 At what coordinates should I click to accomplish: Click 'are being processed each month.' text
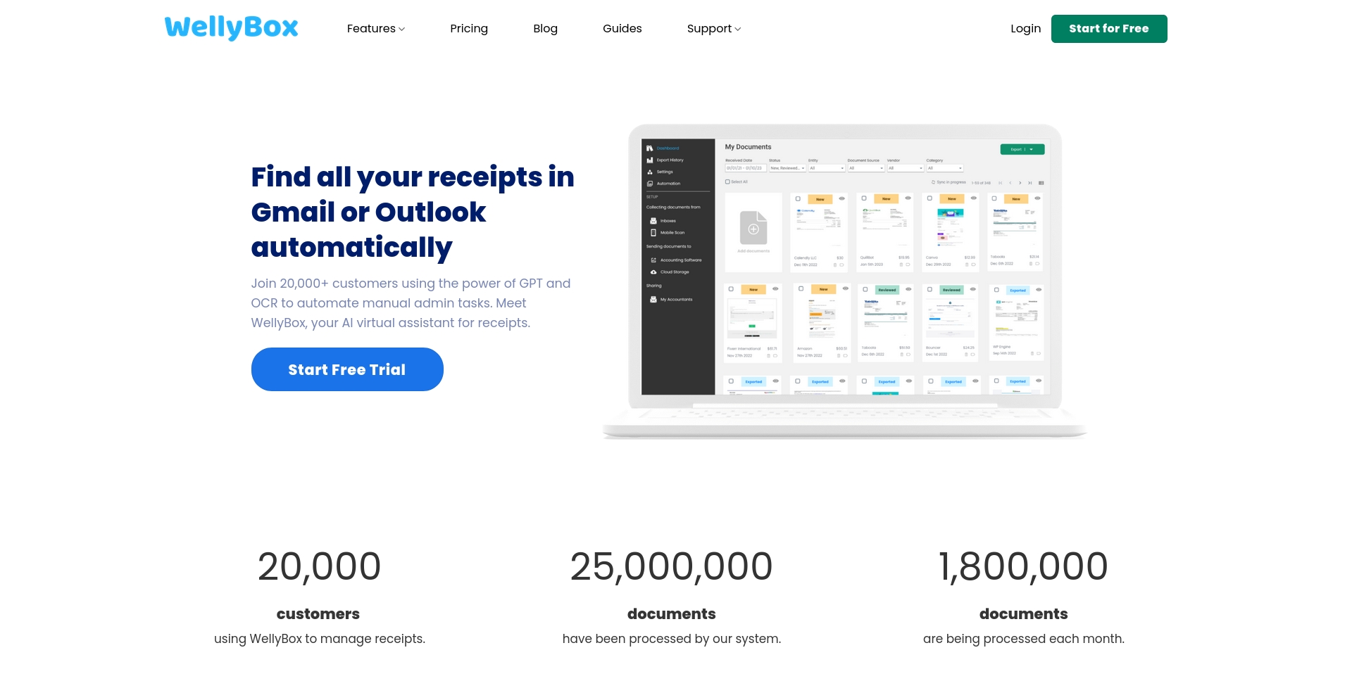coord(1024,639)
